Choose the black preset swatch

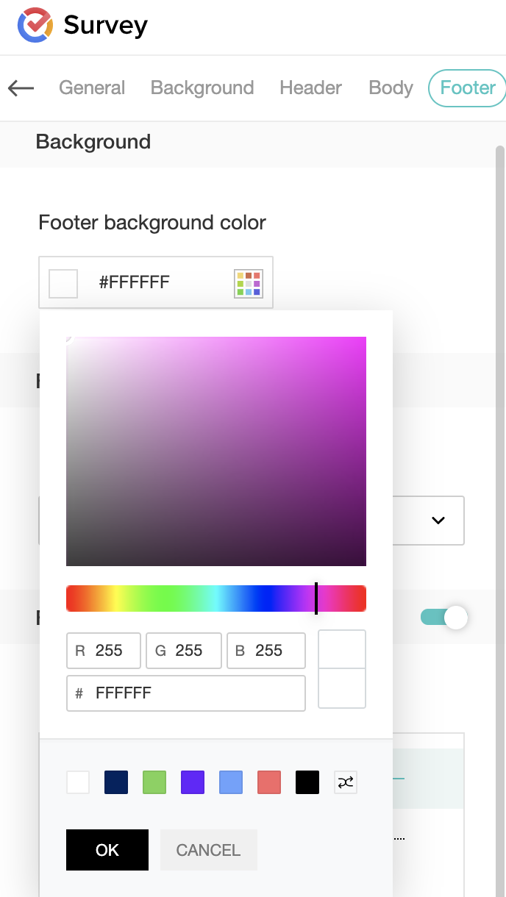coord(307,782)
